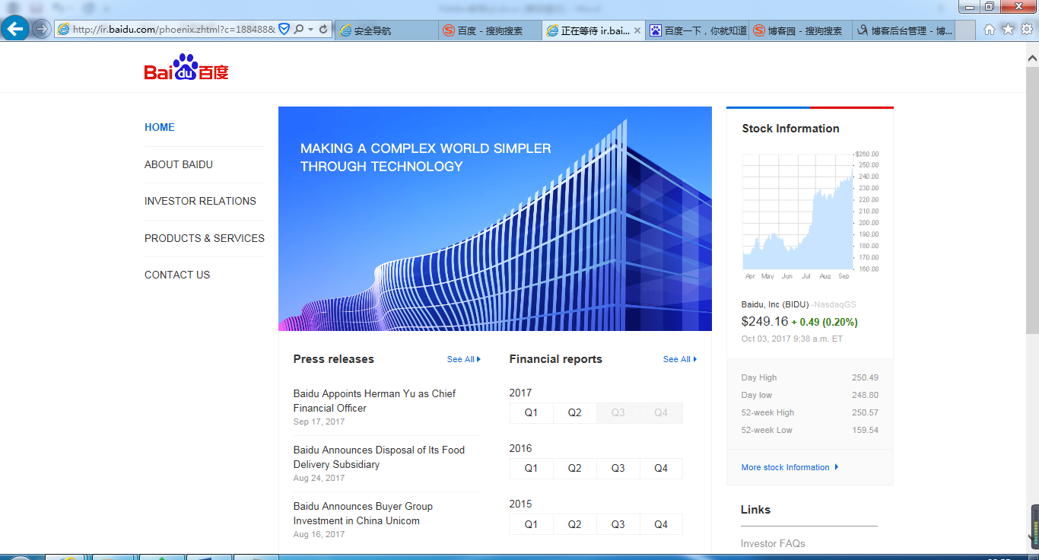Click the disabled 2017 Q3 report button

[618, 412]
